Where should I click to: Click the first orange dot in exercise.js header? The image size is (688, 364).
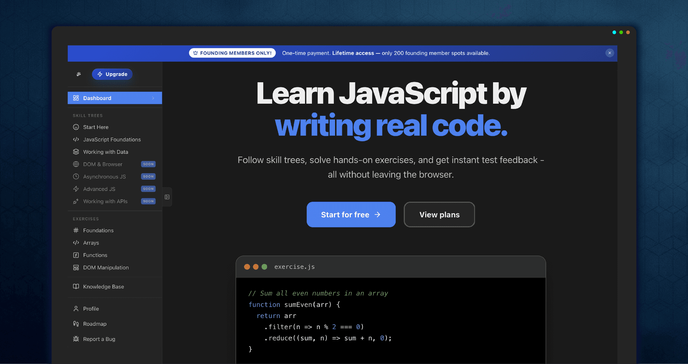point(247,267)
